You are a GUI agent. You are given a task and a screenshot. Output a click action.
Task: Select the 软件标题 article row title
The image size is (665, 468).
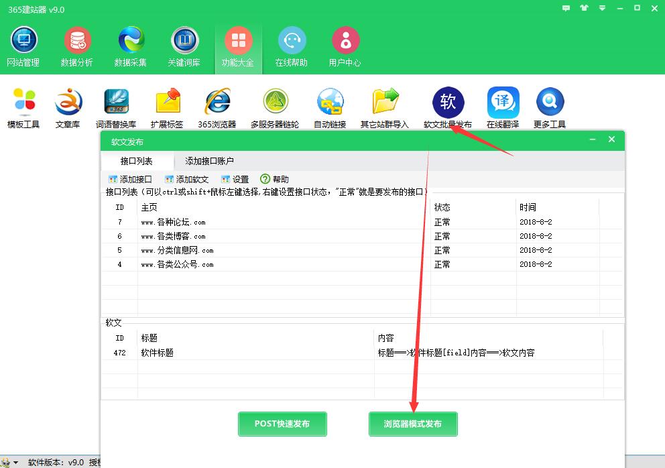coord(158,353)
